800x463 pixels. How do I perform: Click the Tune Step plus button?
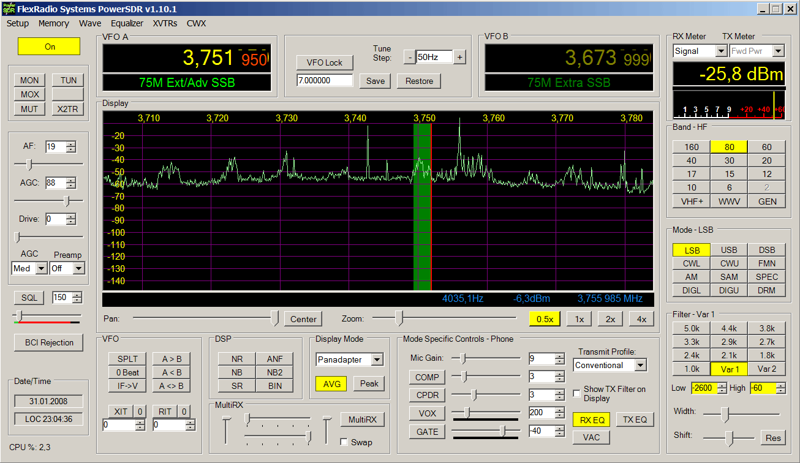point(459,57)
